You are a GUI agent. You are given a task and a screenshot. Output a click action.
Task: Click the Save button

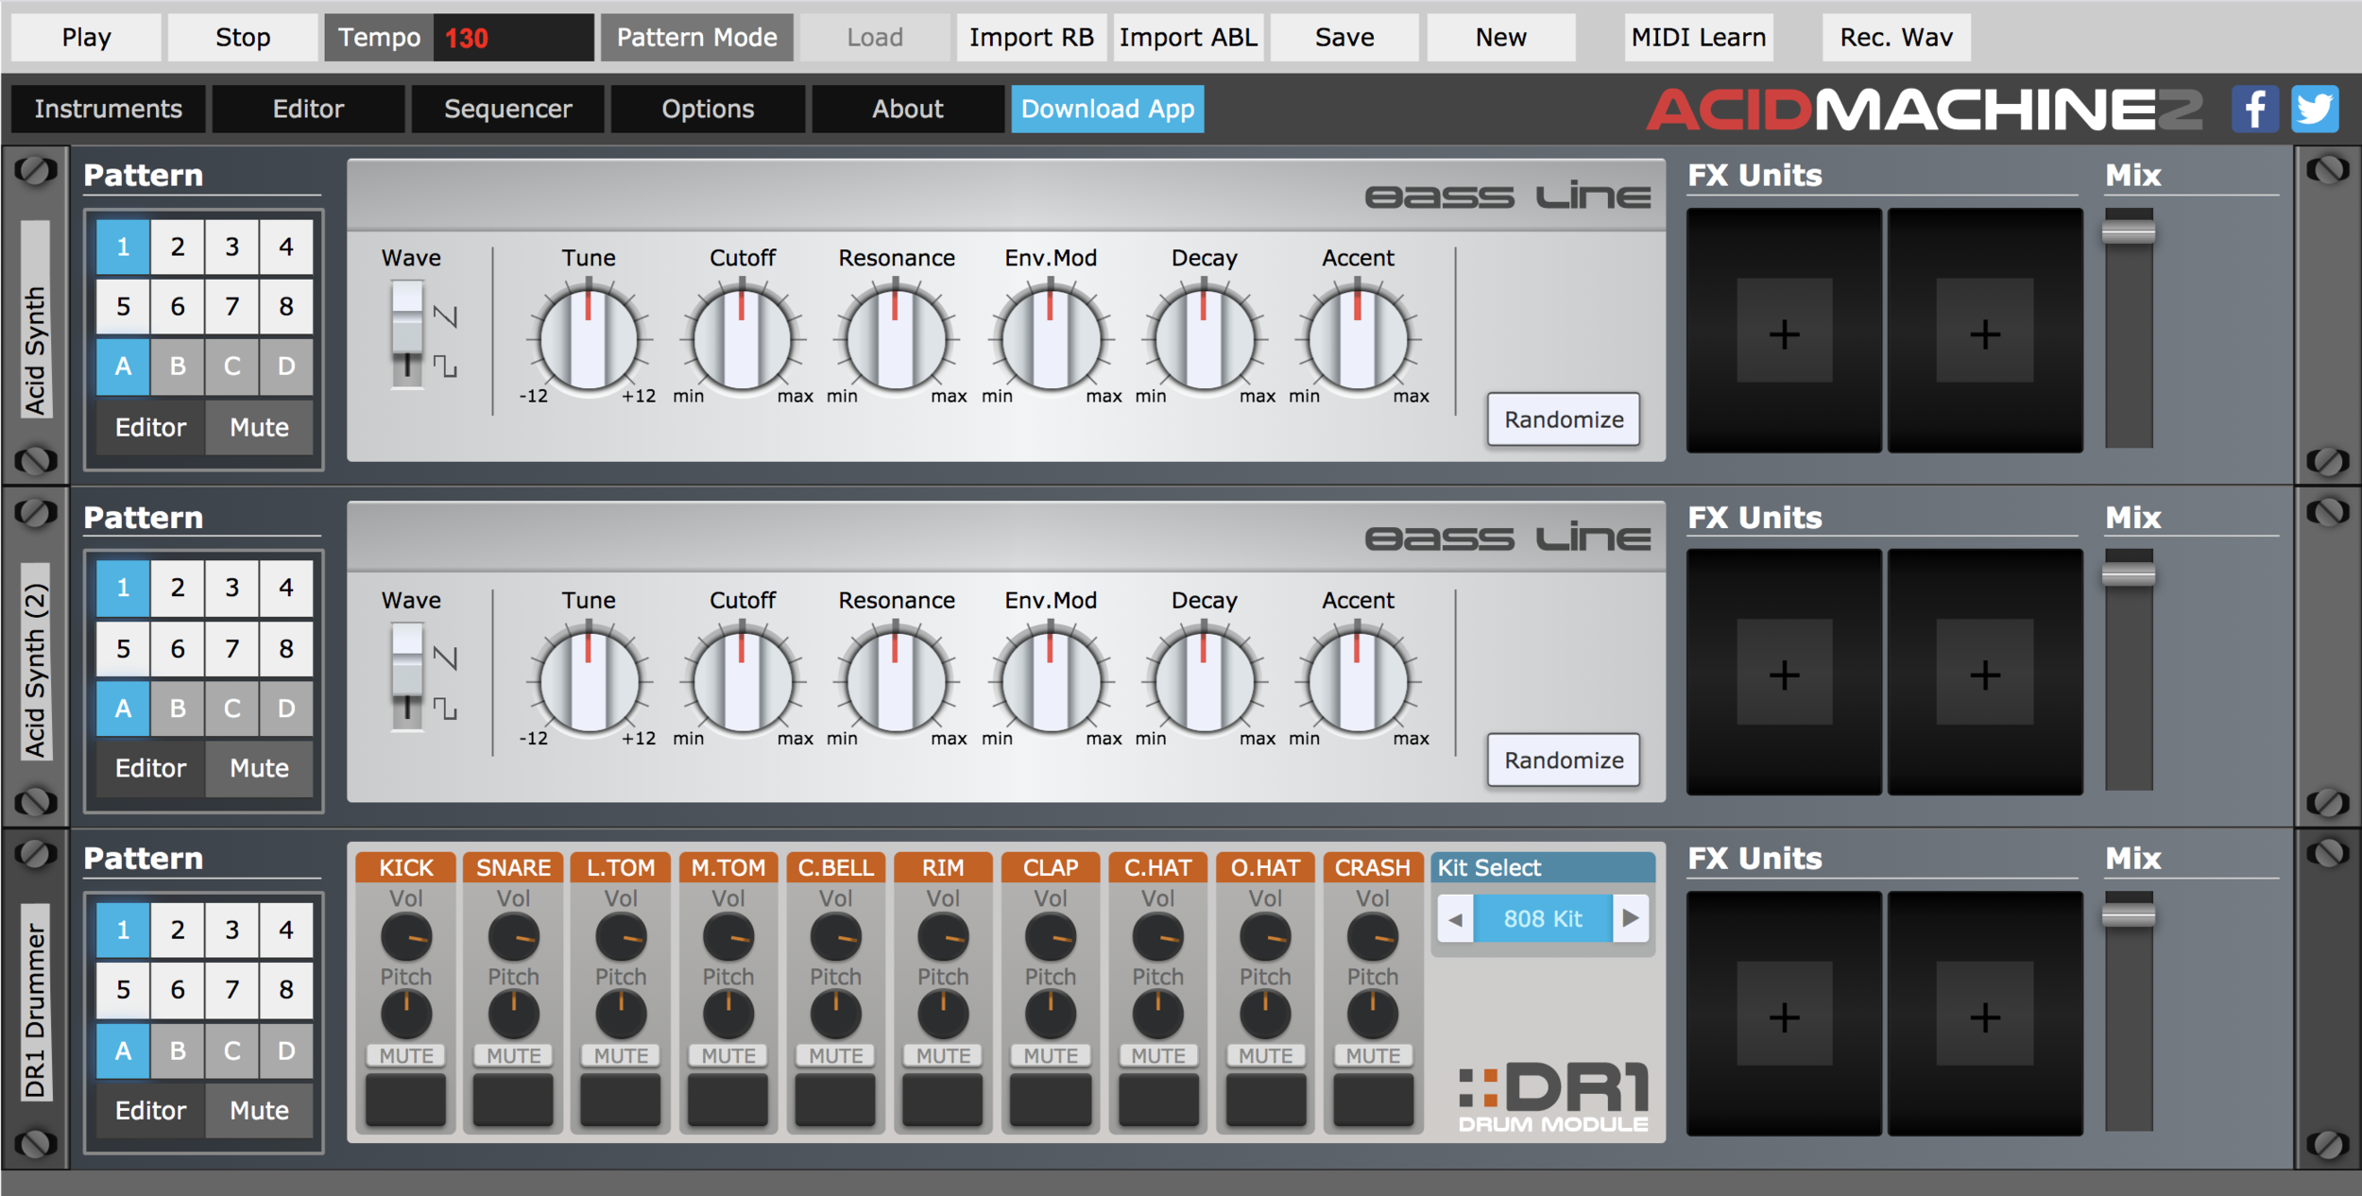click(1344, 38)
